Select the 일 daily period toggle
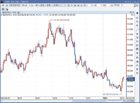The height and width of the screenshot is (103, 140). click(69, 5)
